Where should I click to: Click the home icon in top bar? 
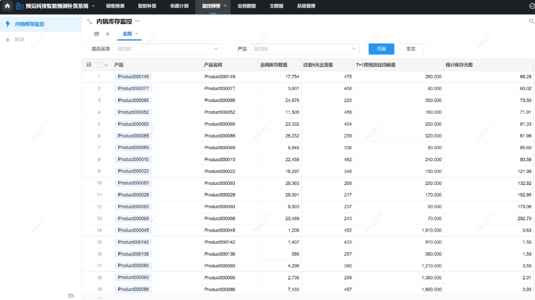coord(7,6)
